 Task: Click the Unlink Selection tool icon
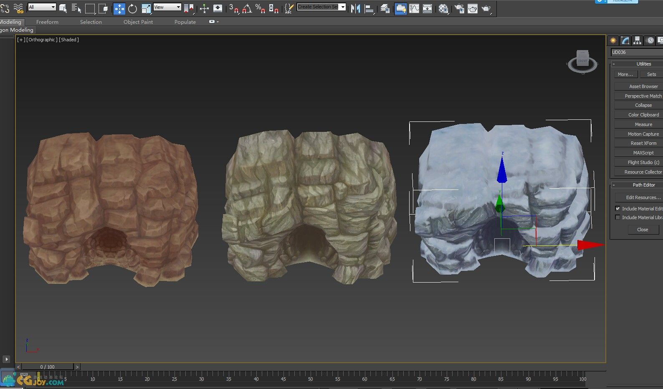[5, 8]
